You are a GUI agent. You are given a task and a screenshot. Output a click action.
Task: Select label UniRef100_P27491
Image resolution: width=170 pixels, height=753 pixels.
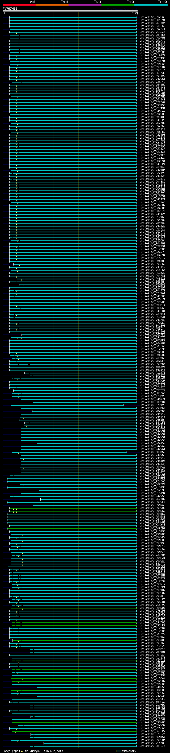152,108
